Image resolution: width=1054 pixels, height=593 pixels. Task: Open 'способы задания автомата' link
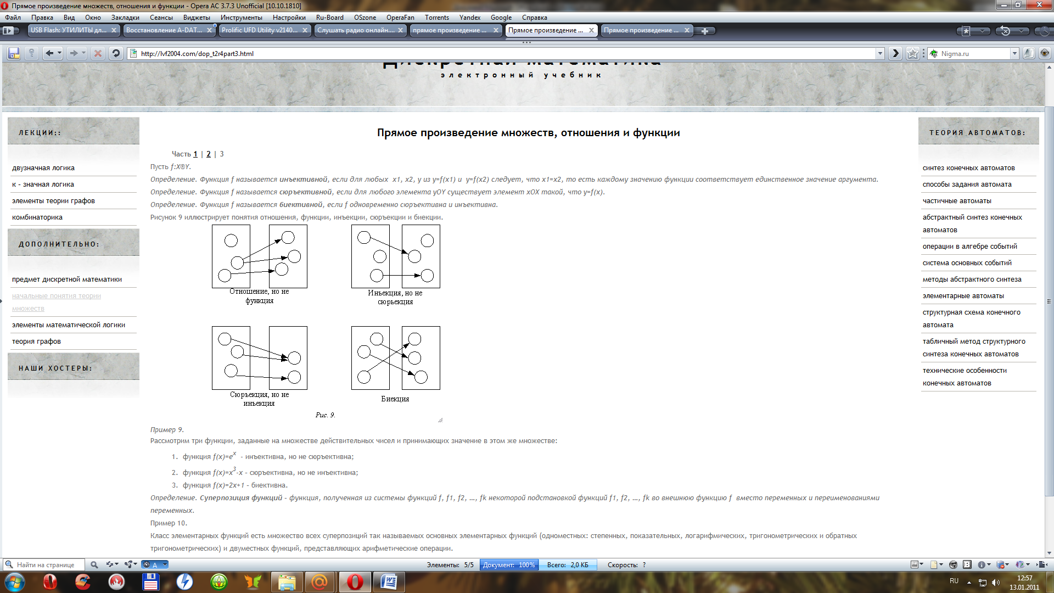click(x=967, y=184)
